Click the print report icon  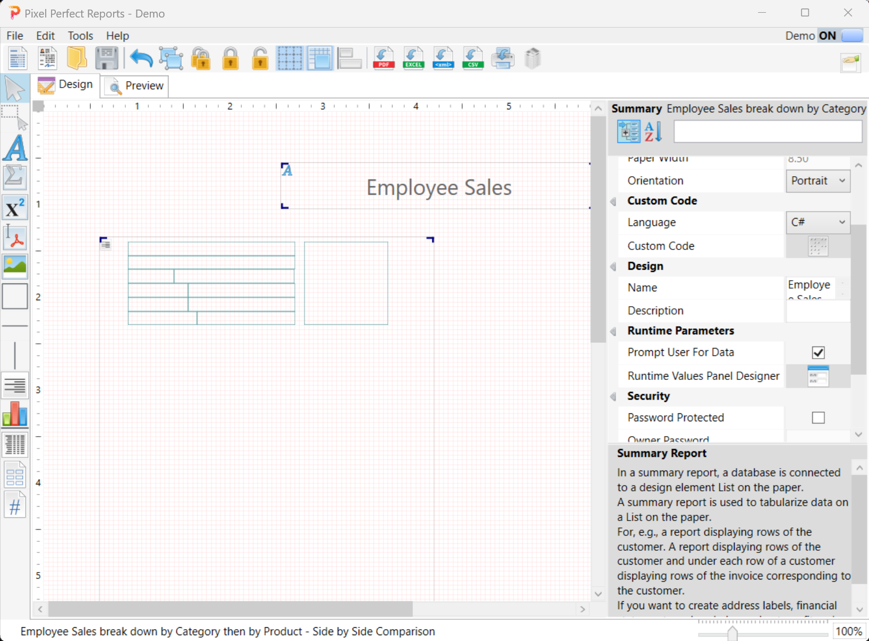[x=502, y=58]
